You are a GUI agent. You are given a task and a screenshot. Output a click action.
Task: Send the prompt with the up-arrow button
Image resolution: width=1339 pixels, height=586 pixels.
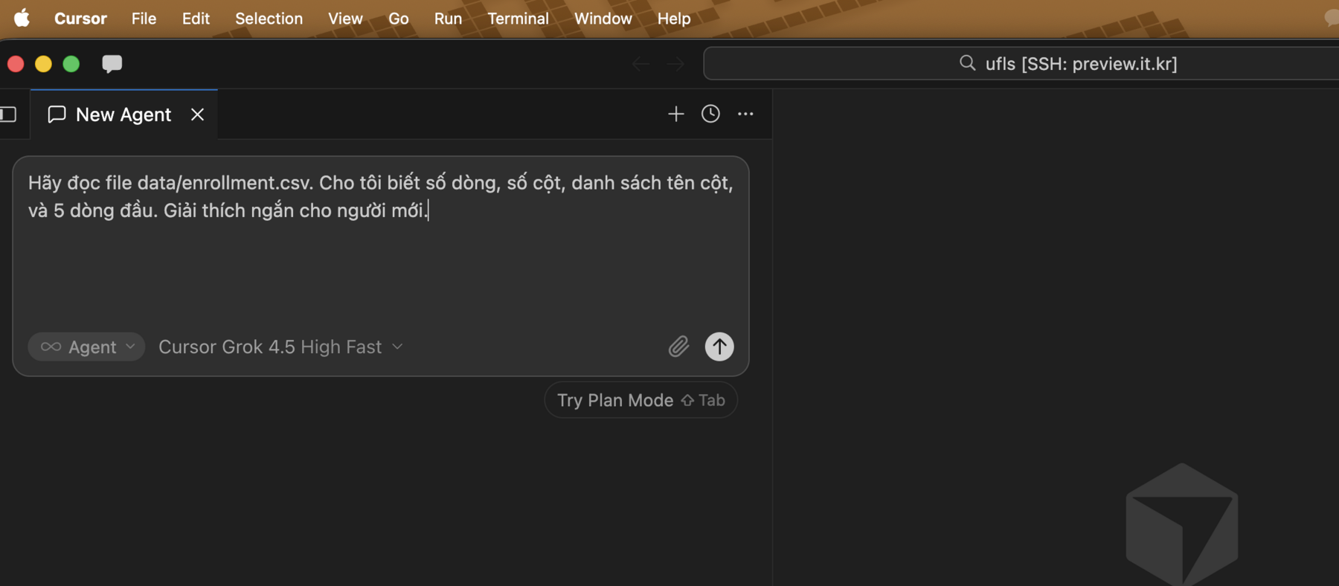coord(719,347)
